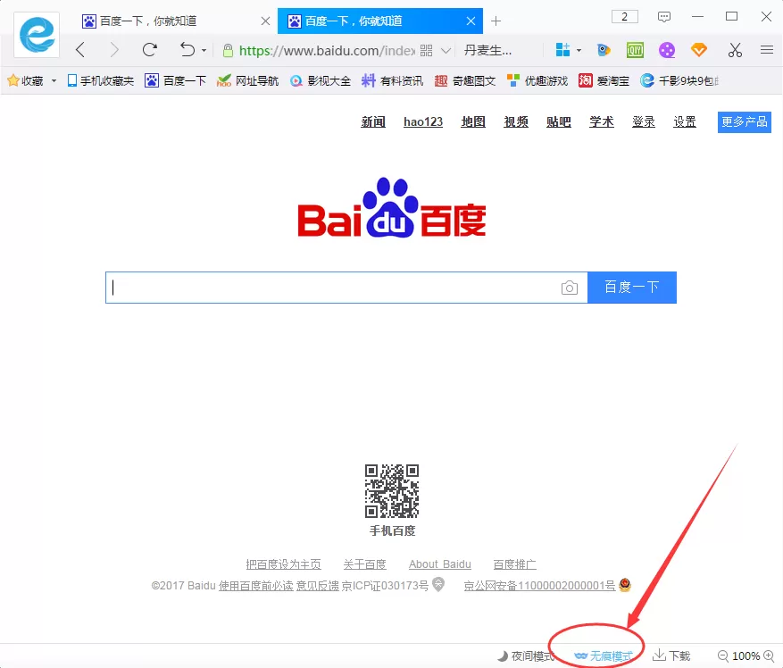Image resolution: width=783 pixels, height=668 pixels.
Task: Open 千影9块9包邮 bookmark
Action: point(680,80)
